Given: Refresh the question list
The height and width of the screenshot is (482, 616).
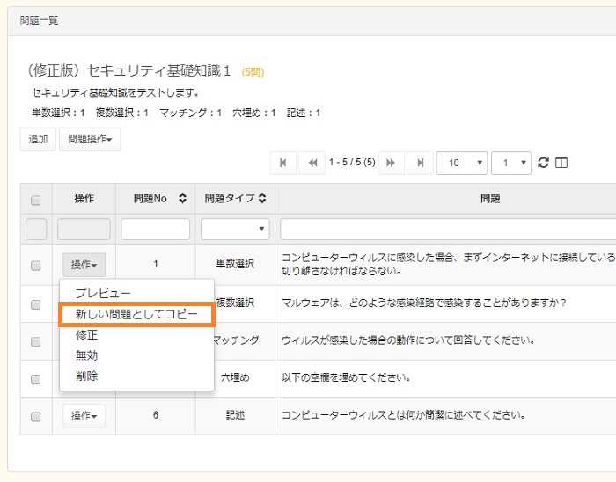Looking at the screenshot, I should 543,163.
